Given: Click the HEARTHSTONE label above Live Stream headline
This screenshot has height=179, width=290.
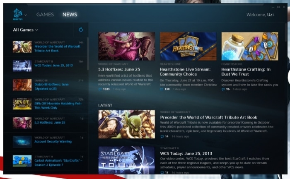Looking at the screenshot, I should [170, 64].
